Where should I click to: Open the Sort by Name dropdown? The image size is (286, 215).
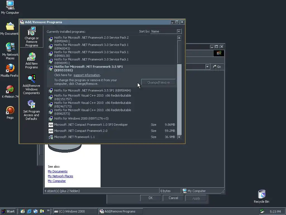click(x=179, y=31)
